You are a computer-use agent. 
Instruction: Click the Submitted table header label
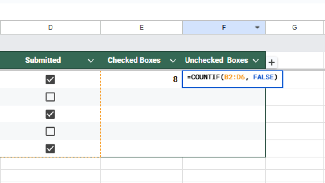[x=43, y=60]
